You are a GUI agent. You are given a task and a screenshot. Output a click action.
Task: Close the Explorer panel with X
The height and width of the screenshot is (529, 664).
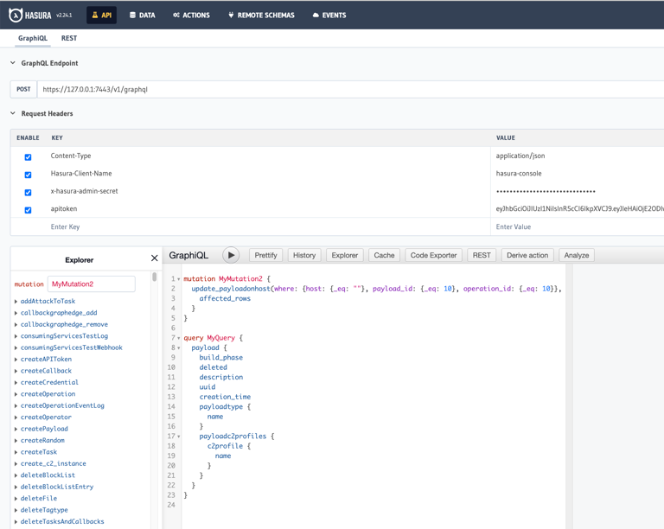[155, 258]
